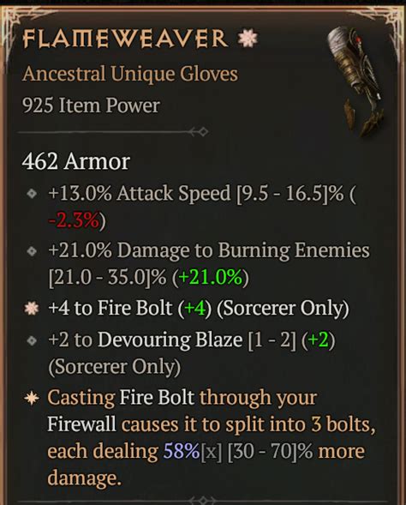This screenshot has width=406, height=505.
Task: Click the star icon beside Flameweaver title
Action: 247,38
